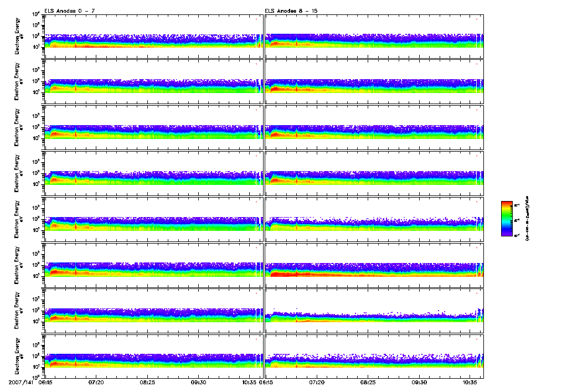Click the 10⁴ tick label on the top energy axis
The width and height of the screenshot is (567, 392).
36,14
